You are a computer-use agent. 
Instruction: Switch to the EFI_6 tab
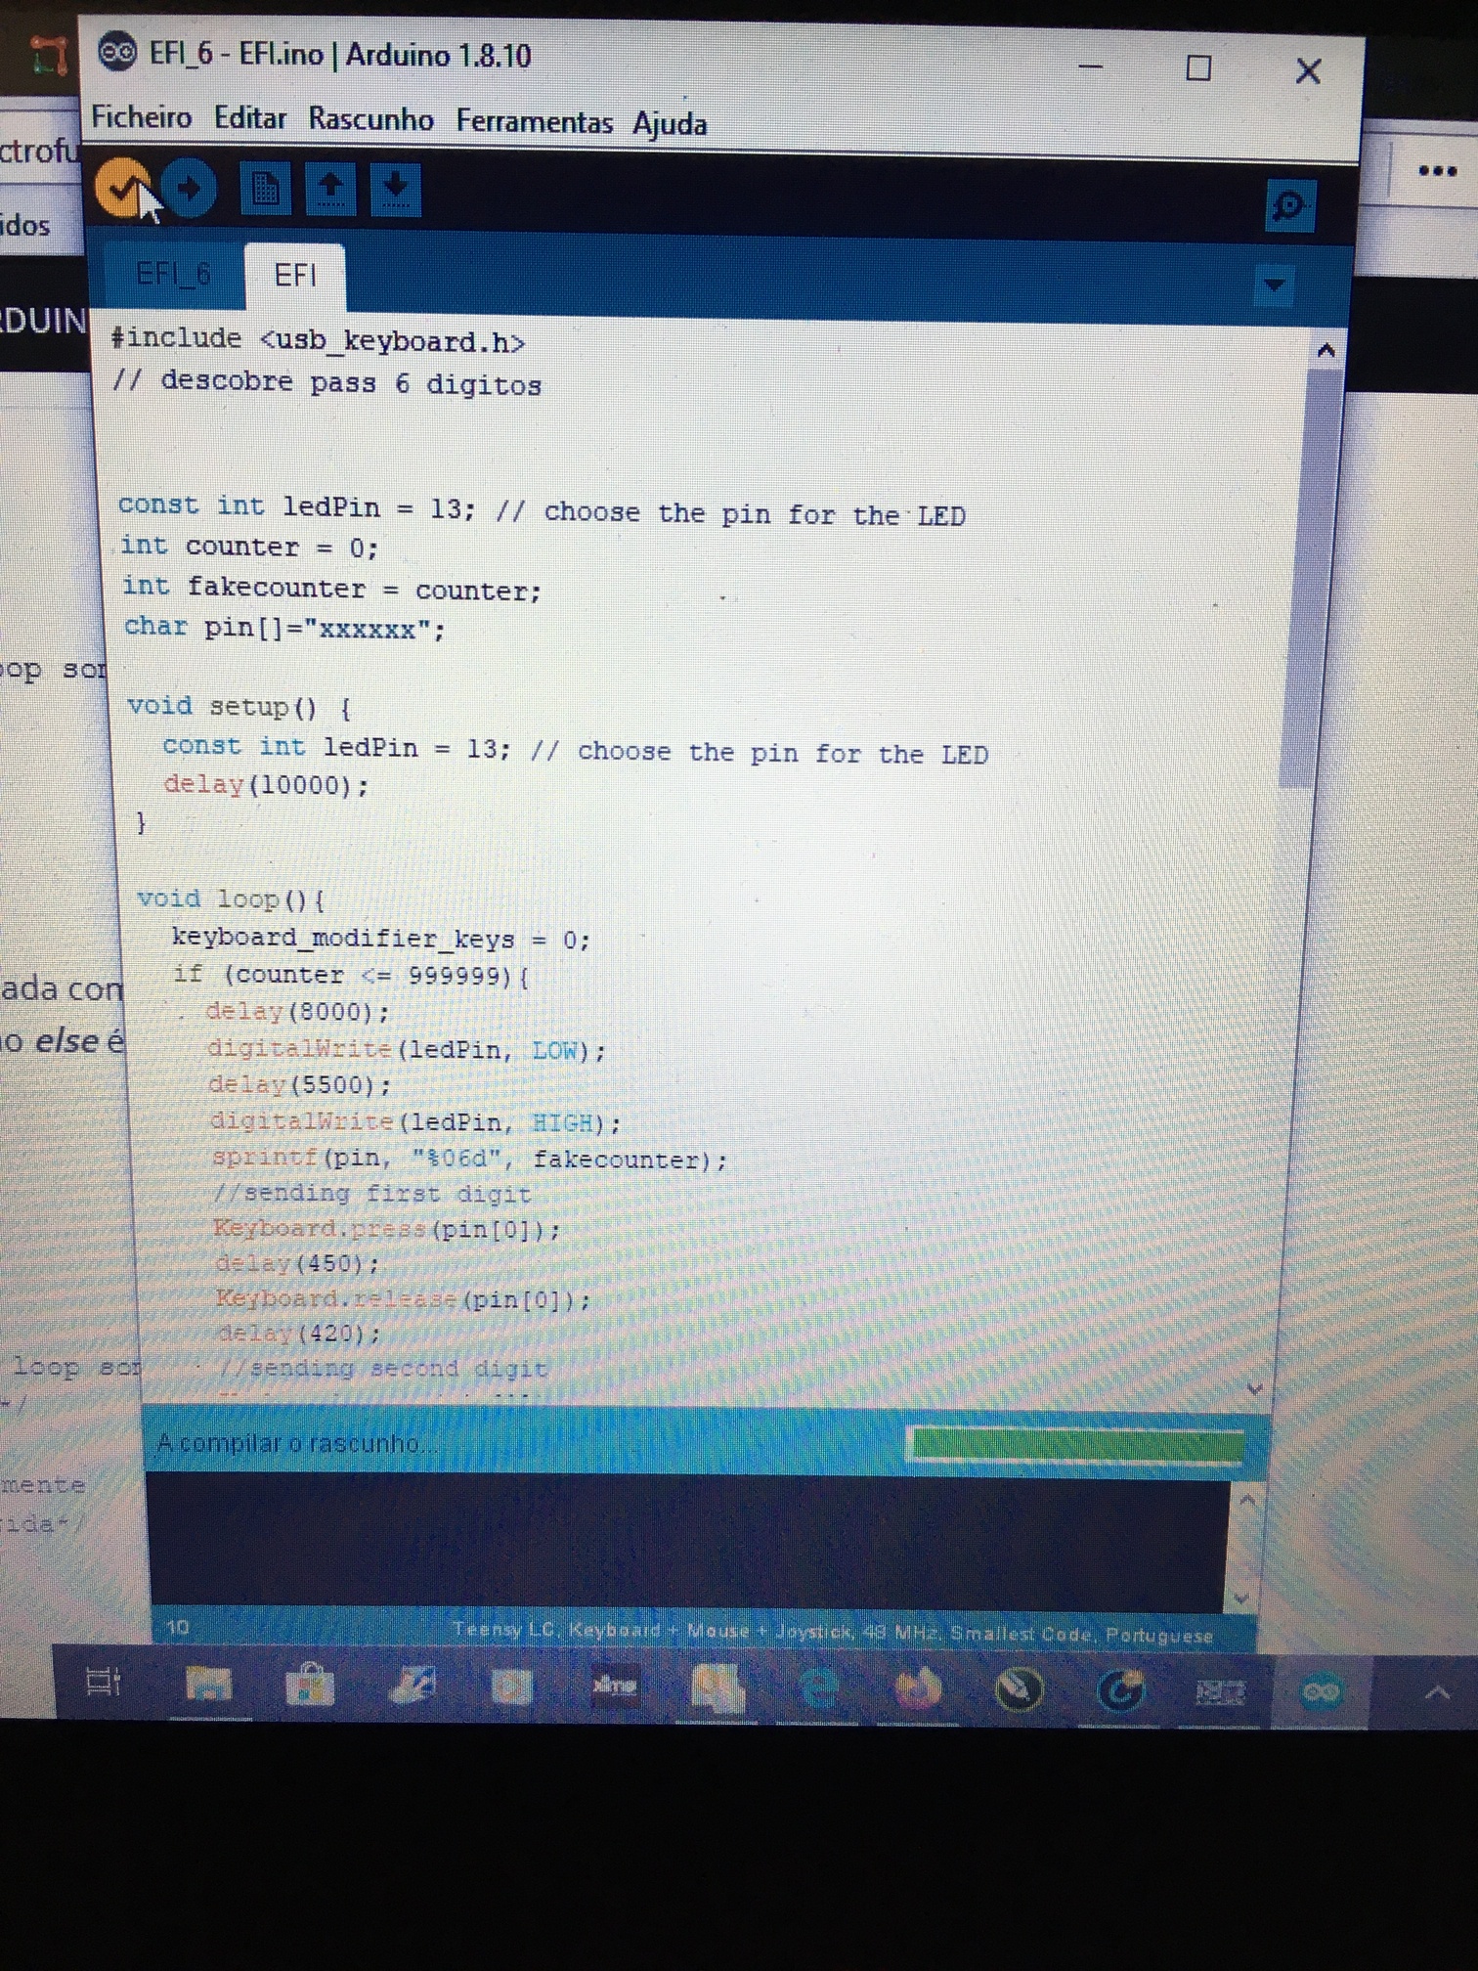tap(174, 274)
